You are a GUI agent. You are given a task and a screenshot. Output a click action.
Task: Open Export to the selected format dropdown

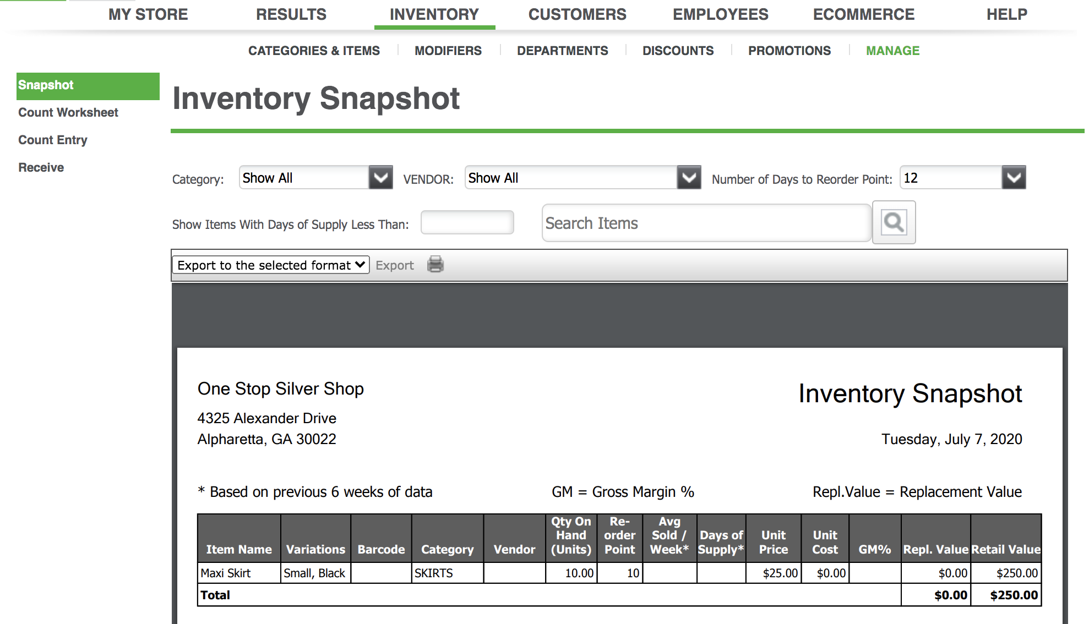click(270, 265)
